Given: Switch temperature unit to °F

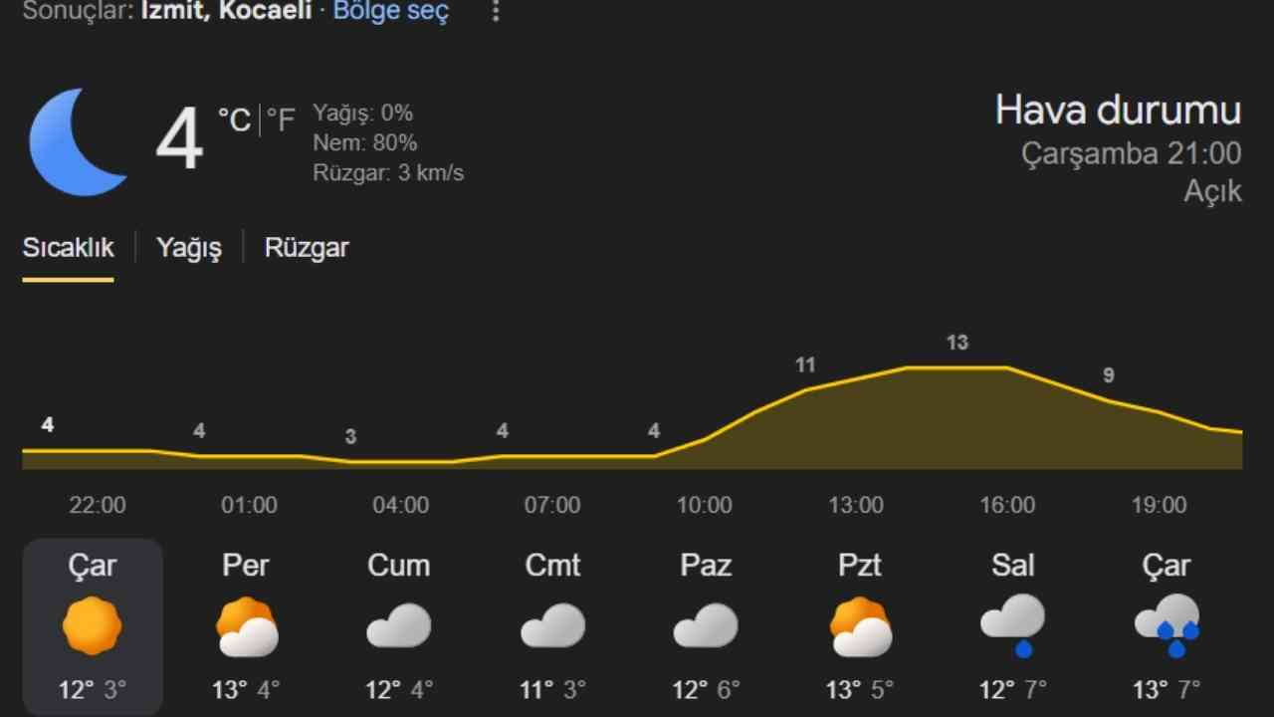Looking at the screenshot, I should pyautogui.click(x=282, y=120).
